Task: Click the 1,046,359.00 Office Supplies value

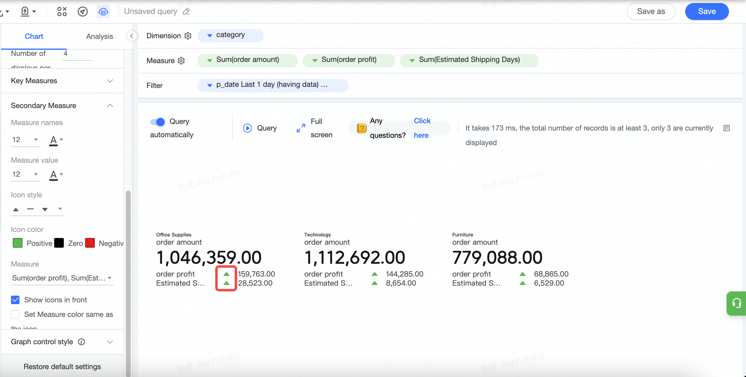Action: point(209,257)
